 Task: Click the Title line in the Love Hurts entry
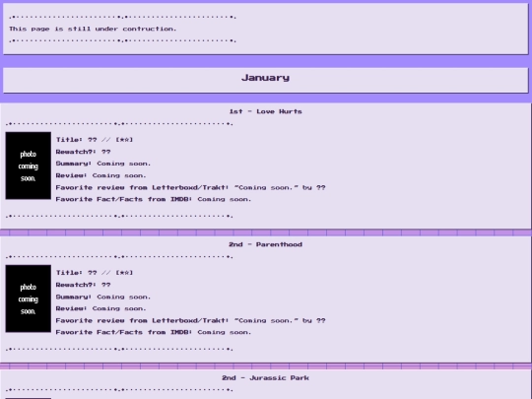pyautogui.click(x=95, y=140)
